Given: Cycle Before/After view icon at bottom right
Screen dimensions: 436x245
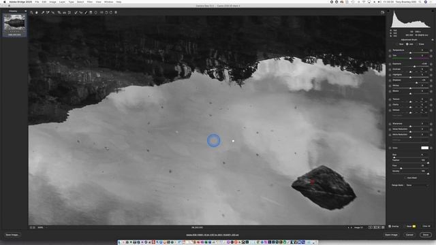Looking at the screenshot, I should click(371, 227).
